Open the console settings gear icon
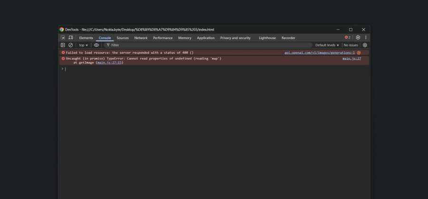Image resolution: width=428 pixels, height=199 pixels. 365,45
